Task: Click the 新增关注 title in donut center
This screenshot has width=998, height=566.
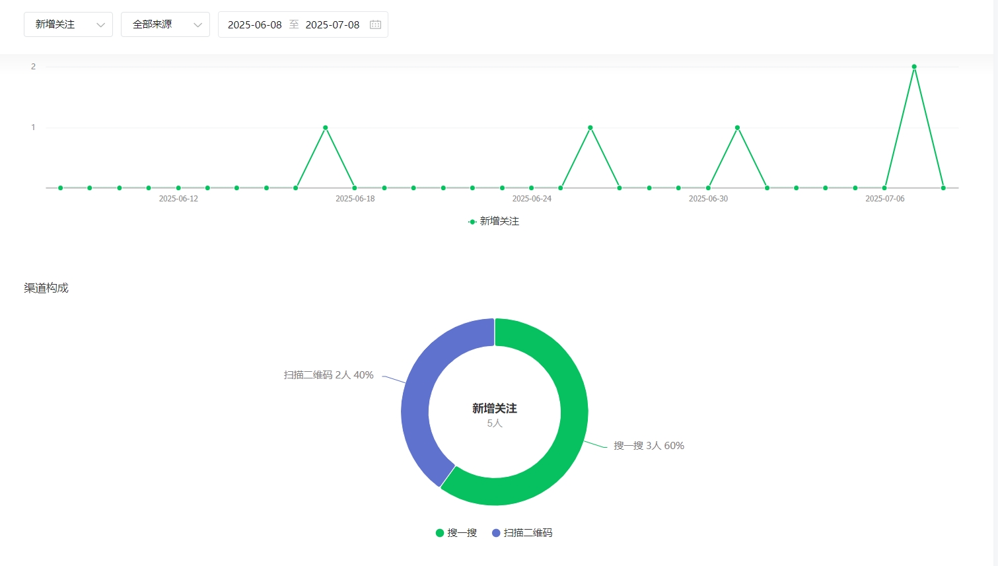Action: coord(495,409)
